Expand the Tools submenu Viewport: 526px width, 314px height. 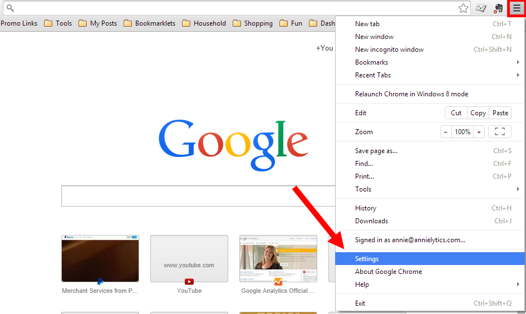click(430, 189)
